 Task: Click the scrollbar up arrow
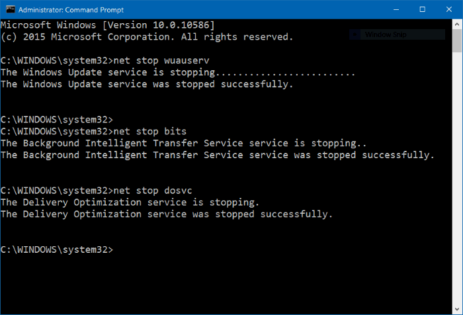458,26
